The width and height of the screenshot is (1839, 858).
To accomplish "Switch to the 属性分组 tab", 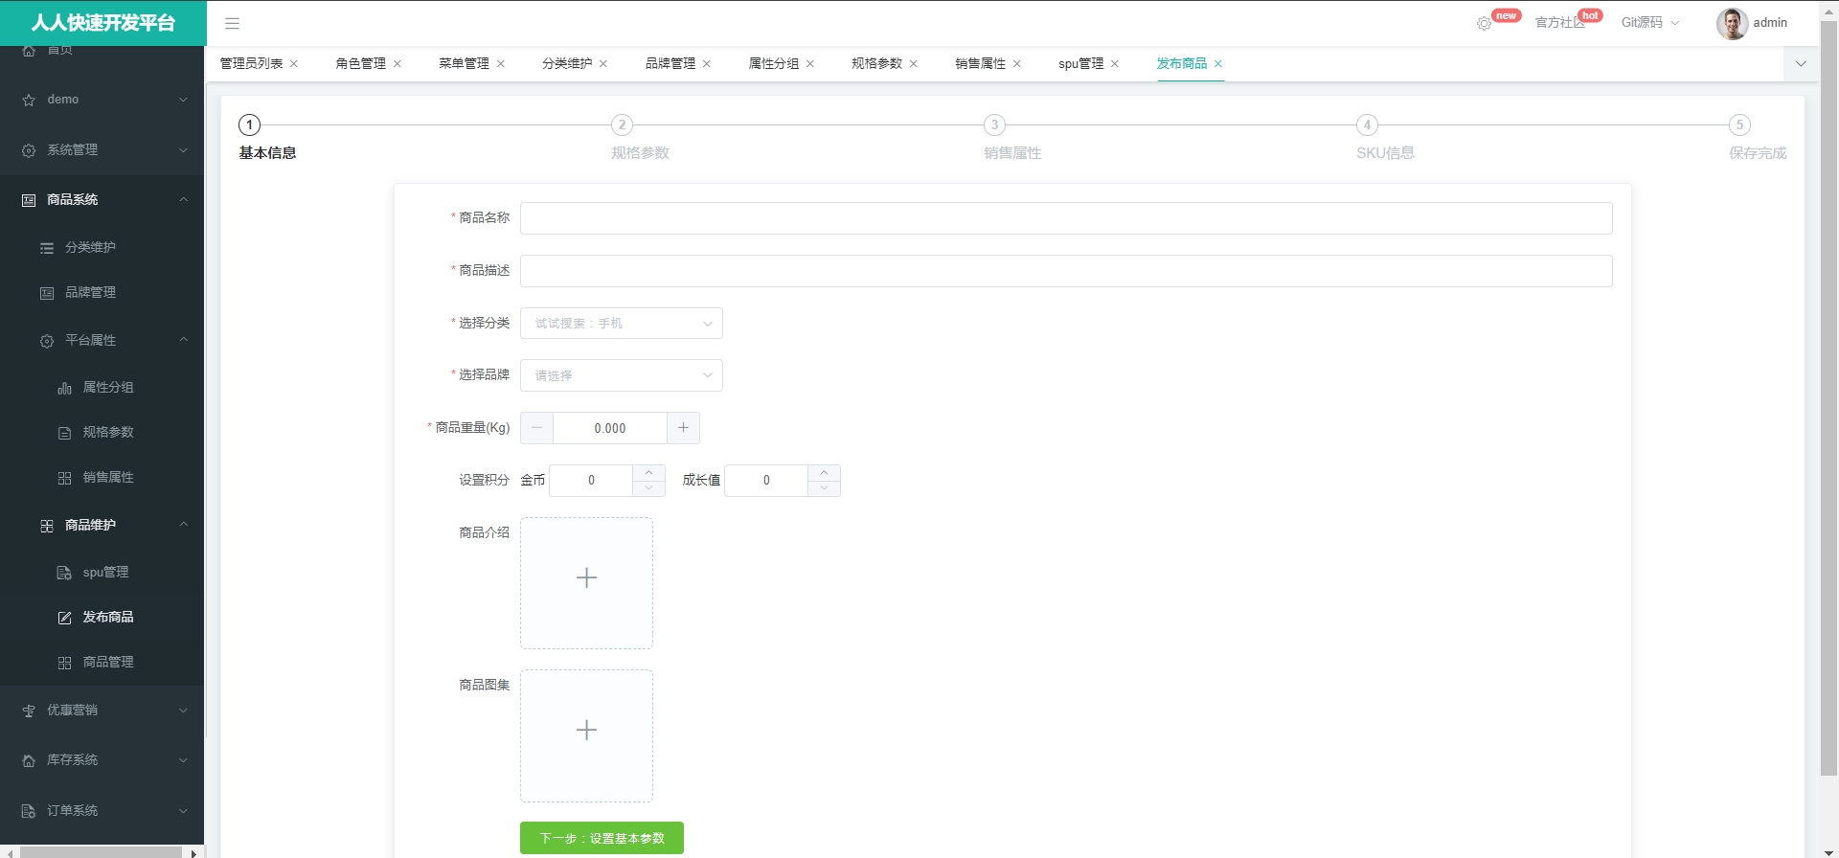I will tap(774, 64).
